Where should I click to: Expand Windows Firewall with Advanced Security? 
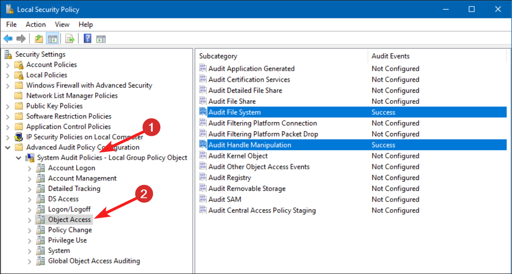tap(8, 86)
